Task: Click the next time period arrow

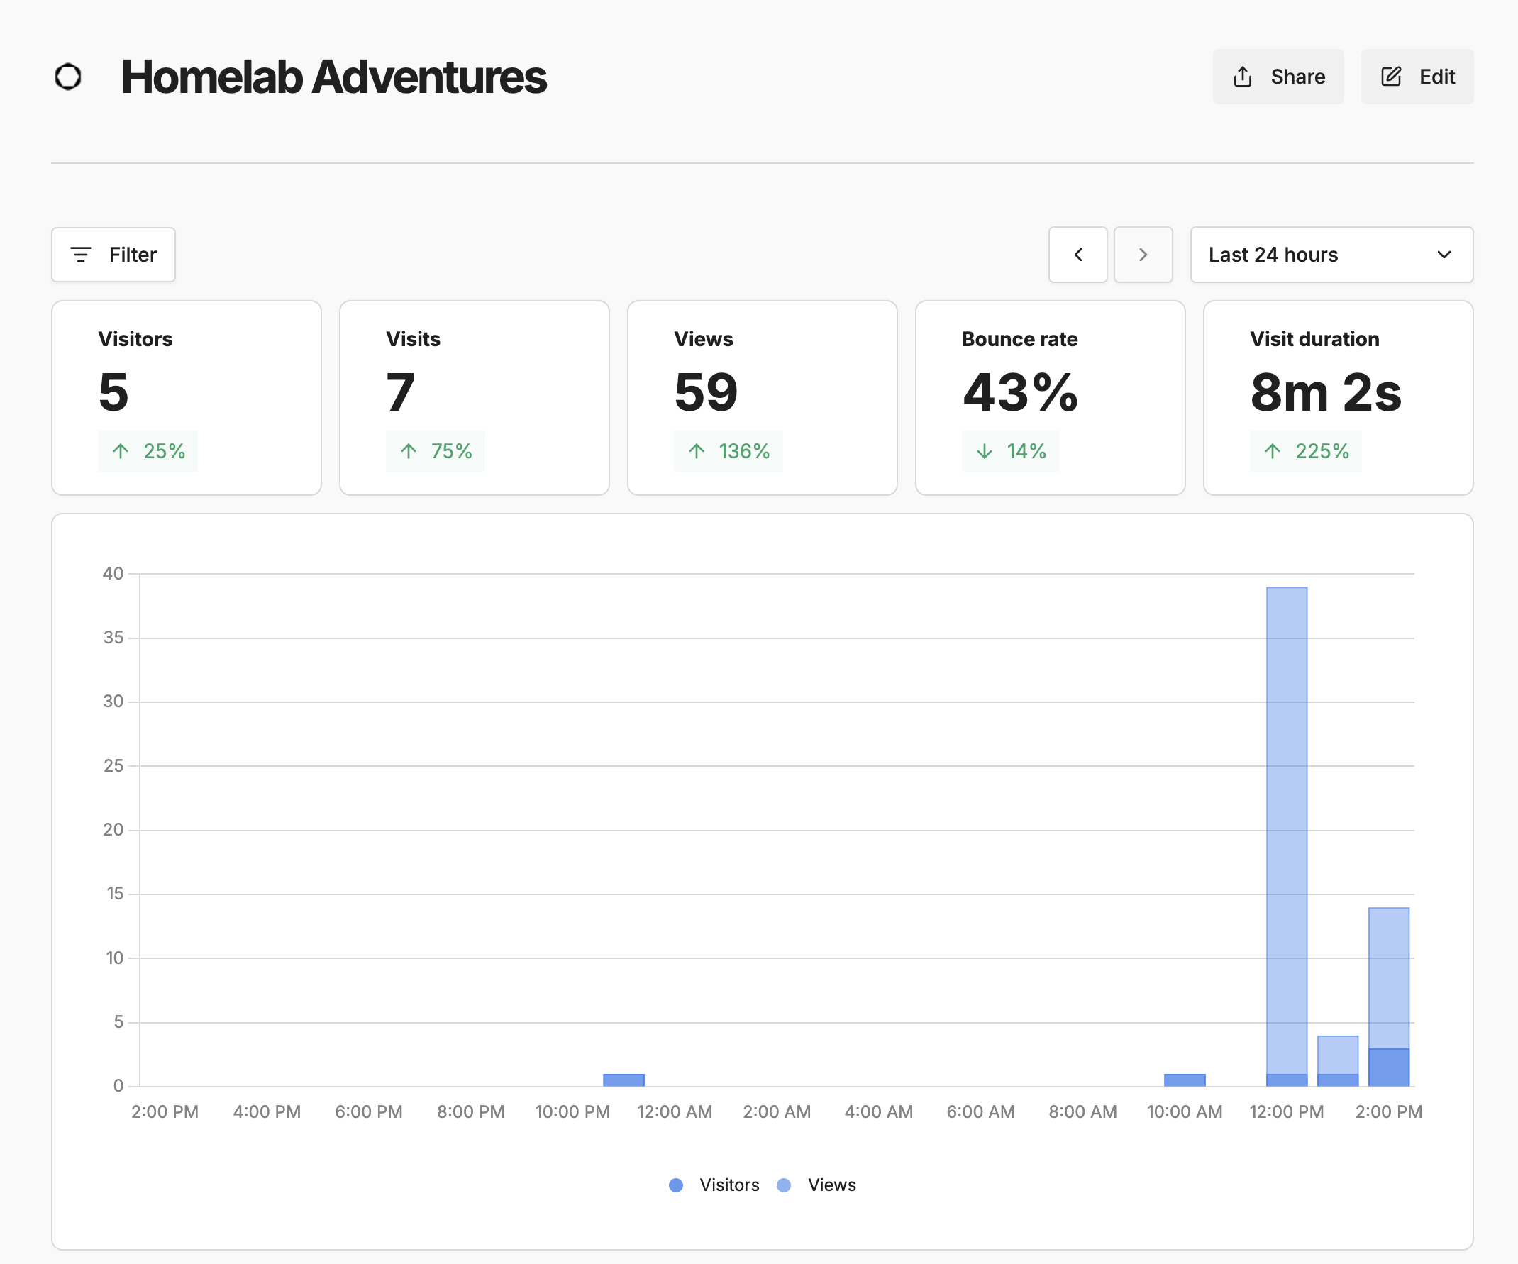Action: click(x=1143, y=255)
